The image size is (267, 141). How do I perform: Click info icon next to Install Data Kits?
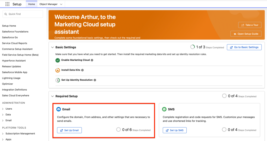click(x=82, y=70)
